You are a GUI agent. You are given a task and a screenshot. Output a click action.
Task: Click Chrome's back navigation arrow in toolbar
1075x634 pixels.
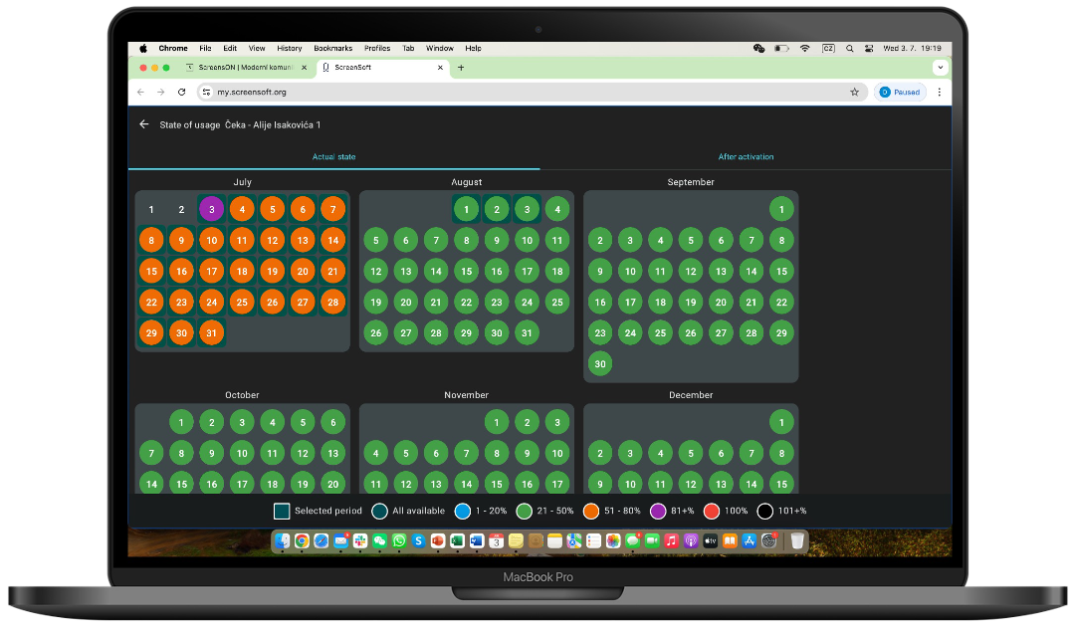(140, 92)
